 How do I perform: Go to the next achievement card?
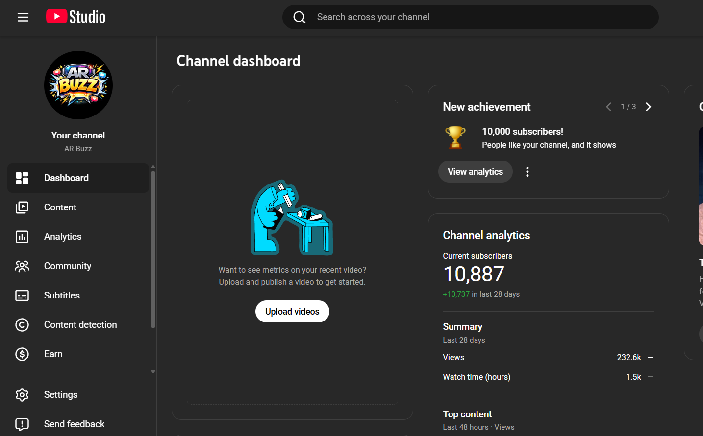[649, 107]
